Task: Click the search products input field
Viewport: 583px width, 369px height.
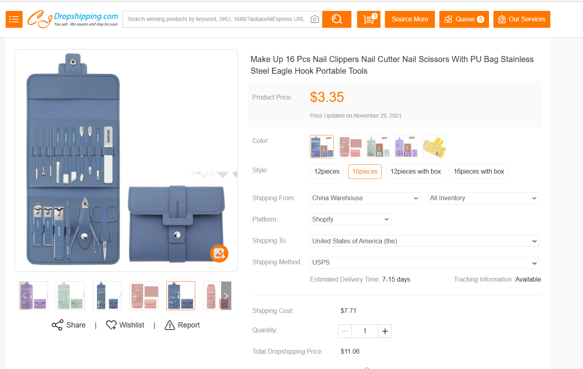Action: pos(216,19)
